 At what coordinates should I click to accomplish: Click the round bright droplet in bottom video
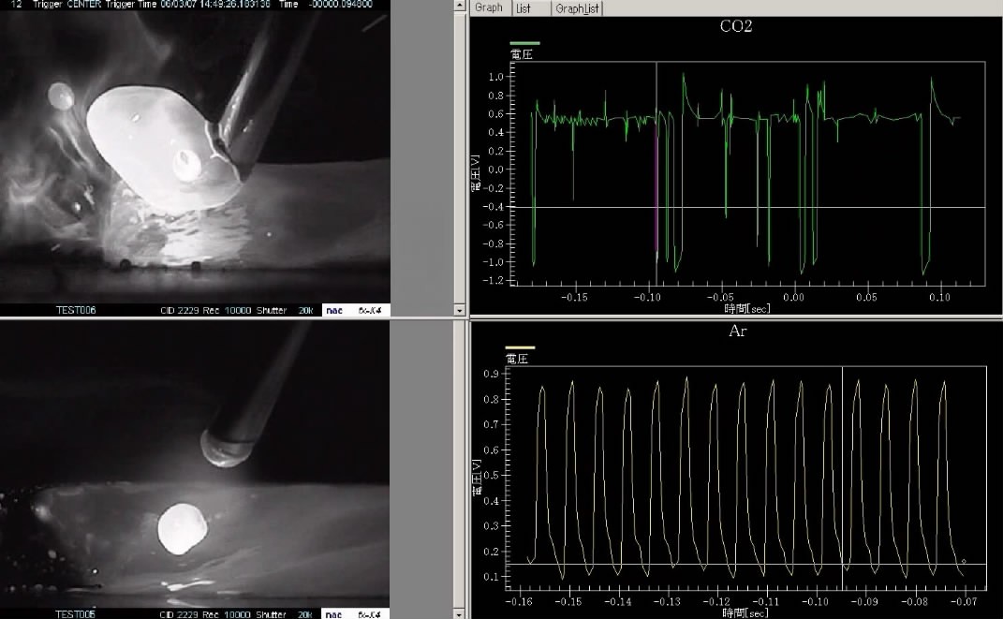[180, 528]
